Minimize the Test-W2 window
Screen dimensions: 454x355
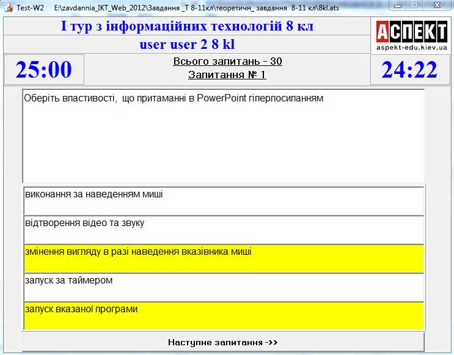pos(398,5)
